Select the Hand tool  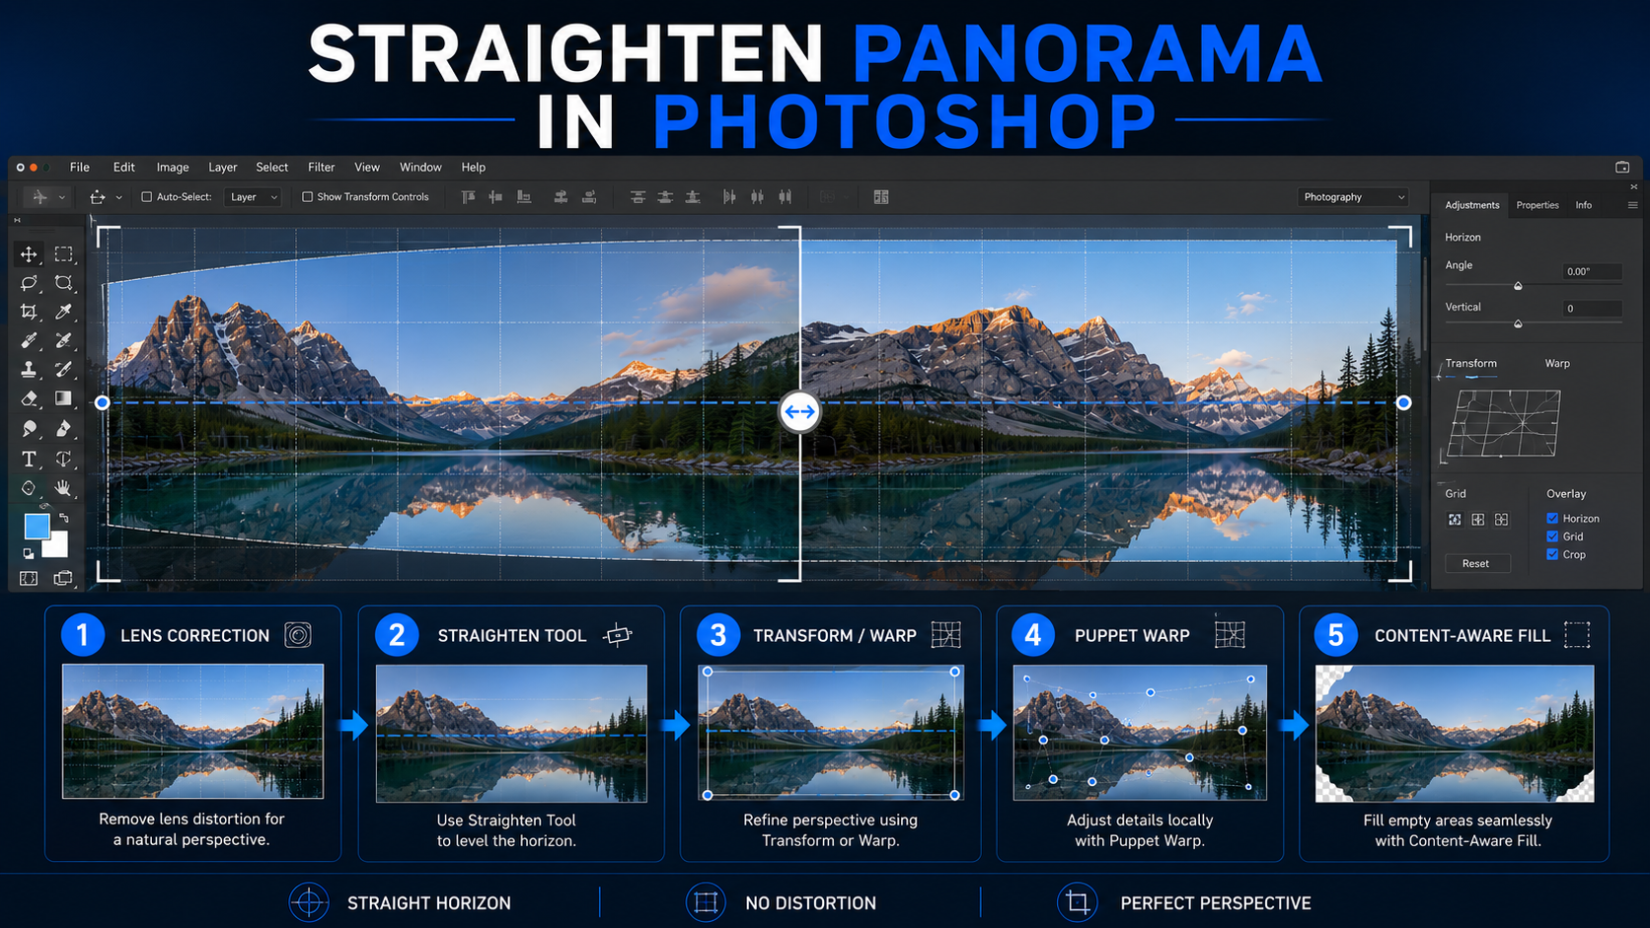[x=63, y=488]
